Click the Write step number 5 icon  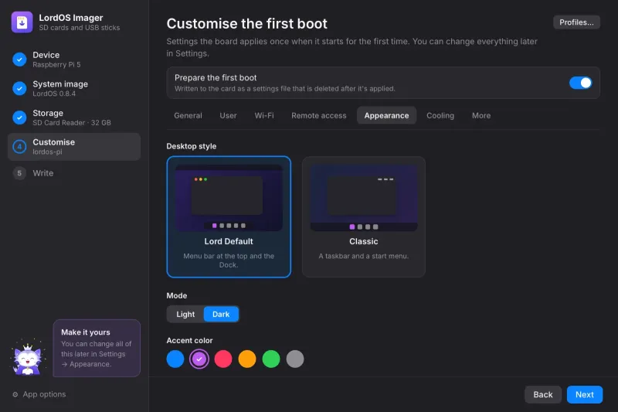pos(19,173)
